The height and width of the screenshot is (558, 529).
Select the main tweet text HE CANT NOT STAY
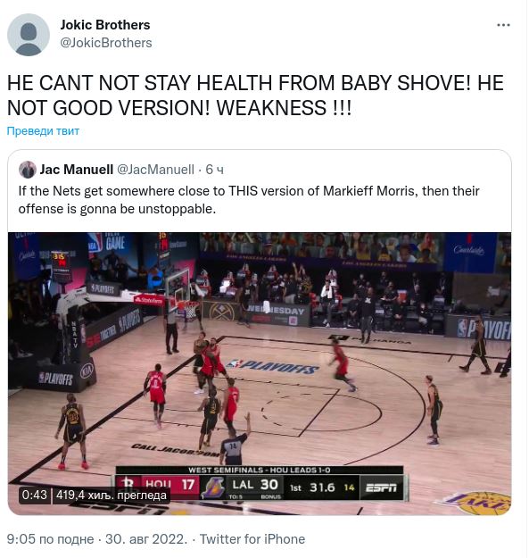[255, 95]
